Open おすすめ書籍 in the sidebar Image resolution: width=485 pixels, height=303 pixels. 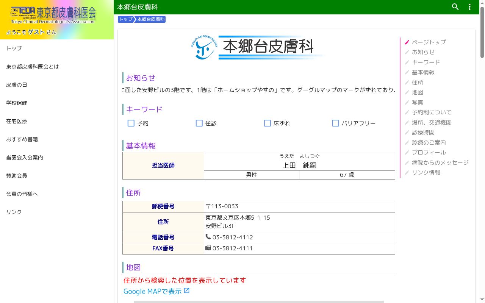[57, 139]
